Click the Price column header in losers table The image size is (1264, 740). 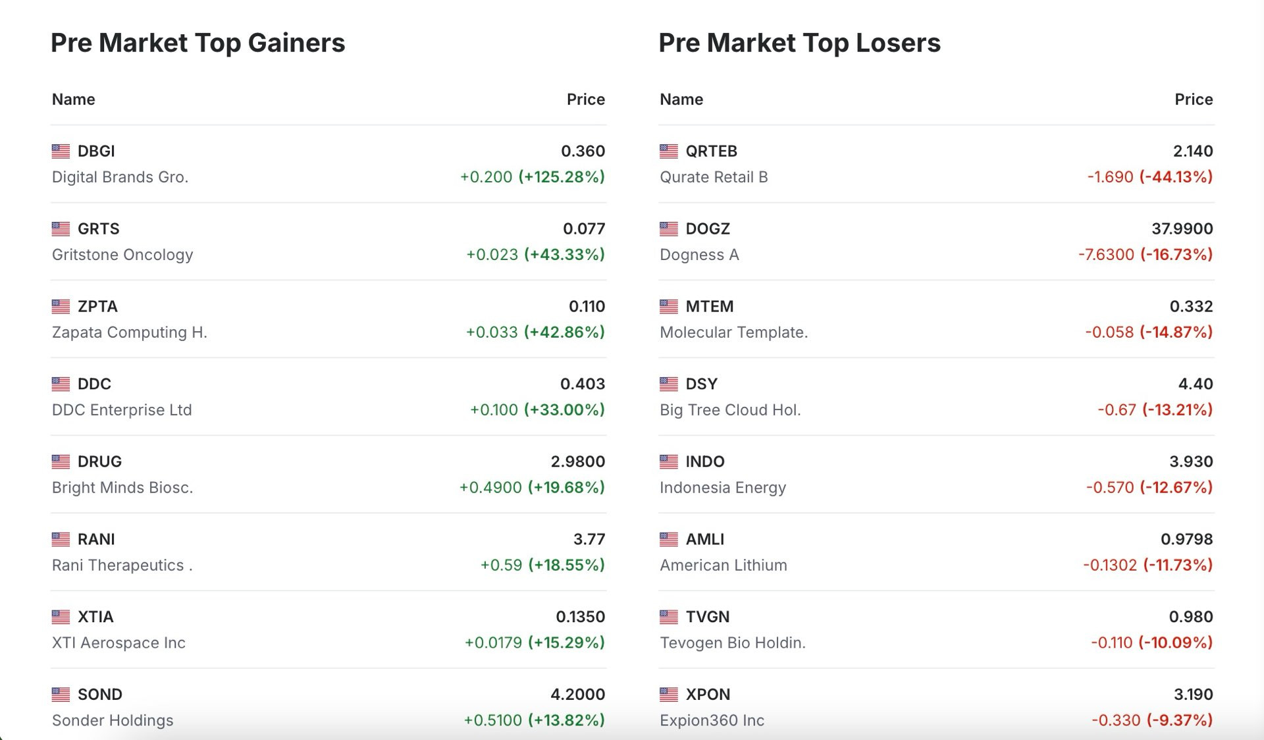(1194, 99)
